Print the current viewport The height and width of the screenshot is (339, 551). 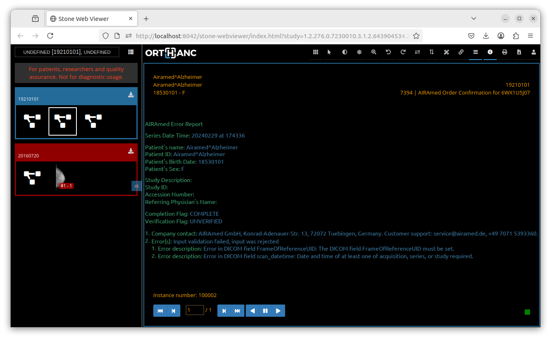pos(505,52)
